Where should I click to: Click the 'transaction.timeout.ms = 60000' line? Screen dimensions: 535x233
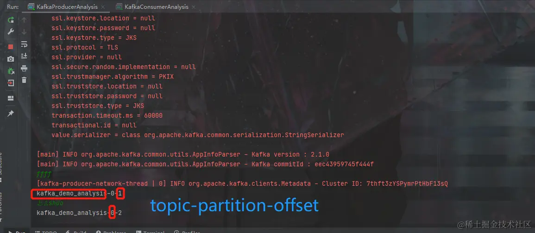[x=107, y=116]
